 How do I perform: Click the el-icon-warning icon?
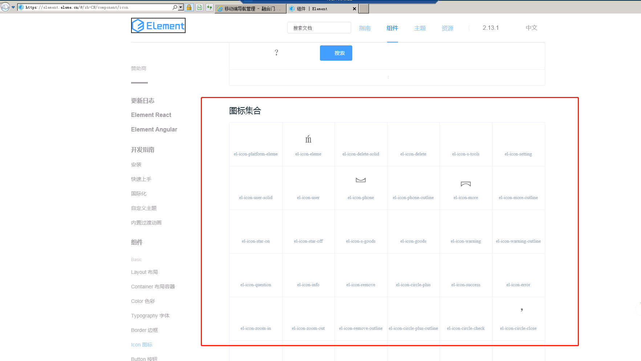pos(466,231)
